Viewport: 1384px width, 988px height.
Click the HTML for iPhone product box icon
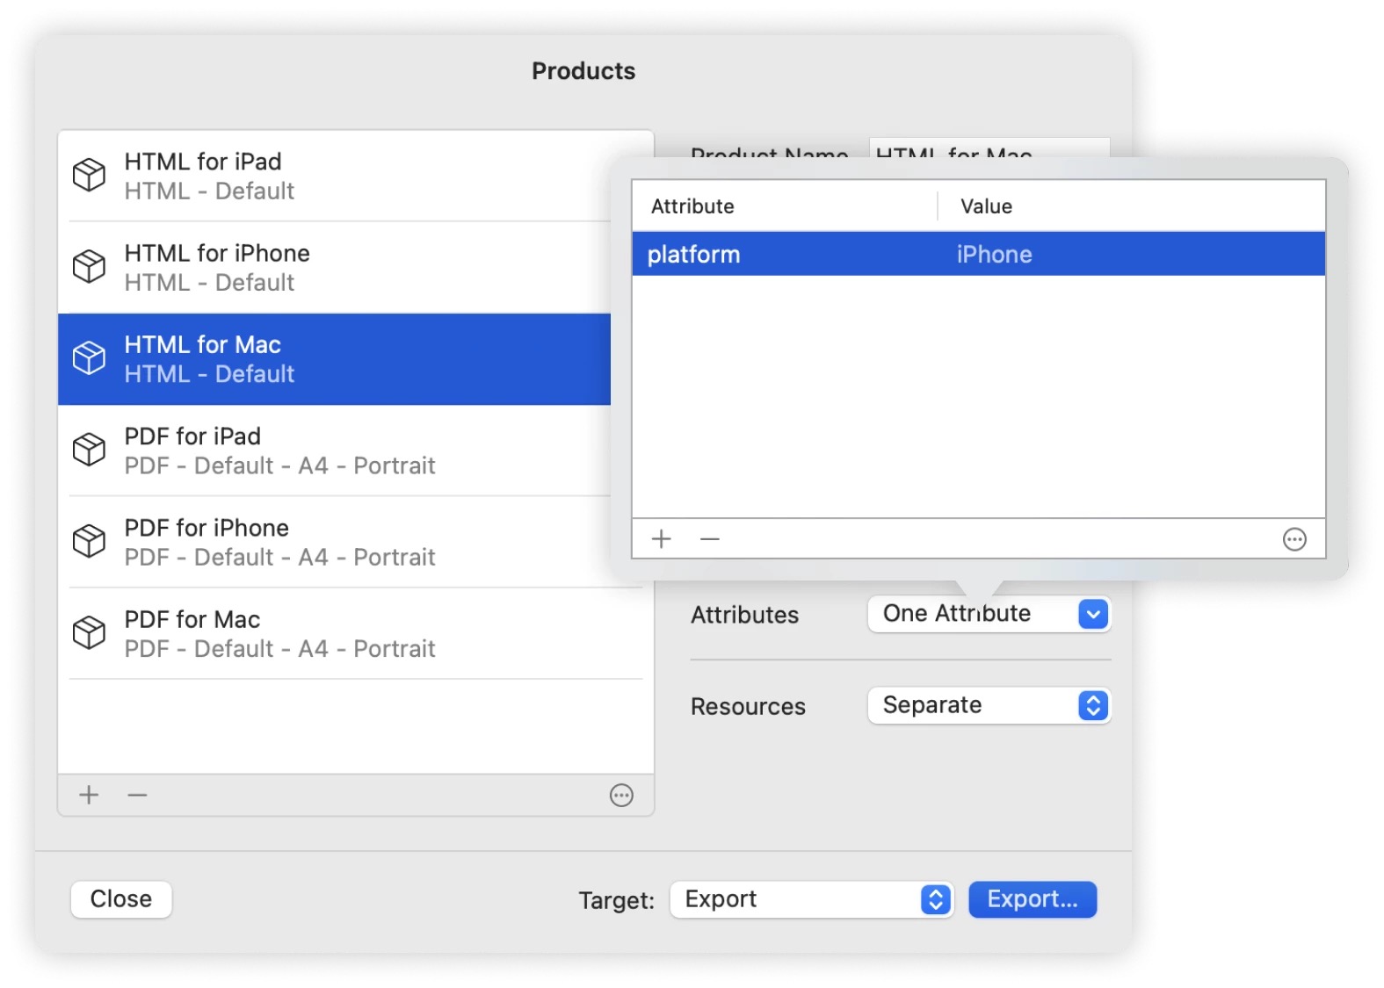click(x=89, y=266)
